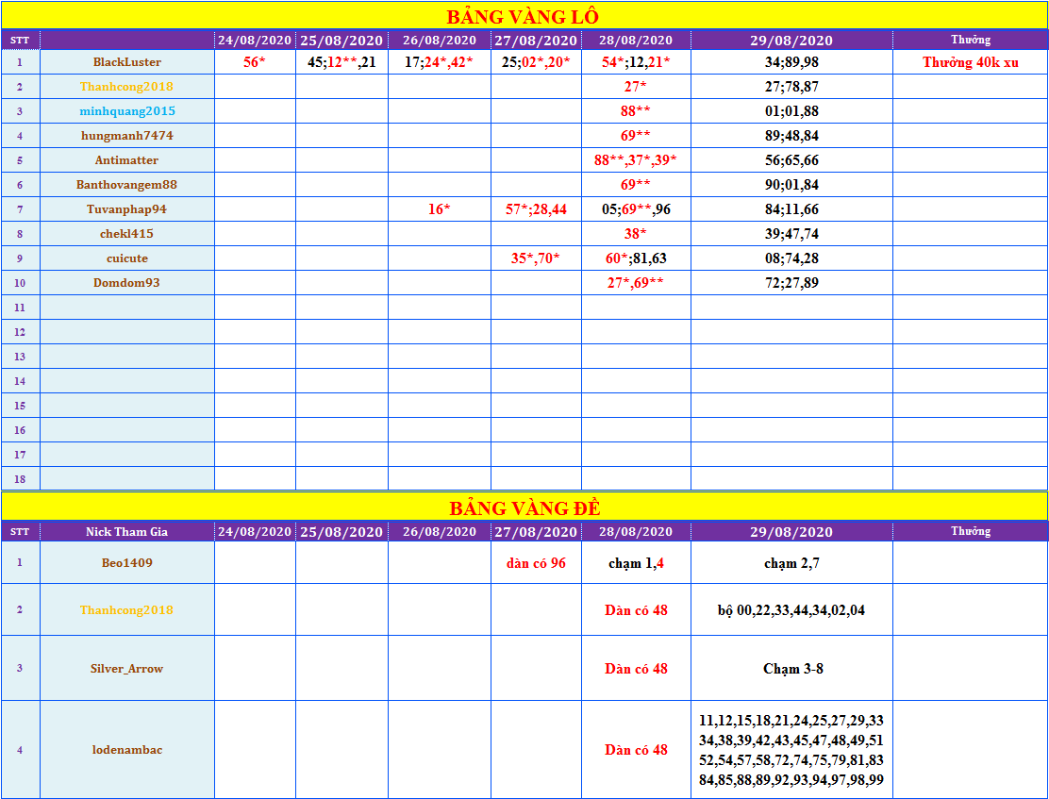This screenshot has width=1049, height=799.
Task: Click the 'Thưởng' header in the Lô table
Action: 971,41
